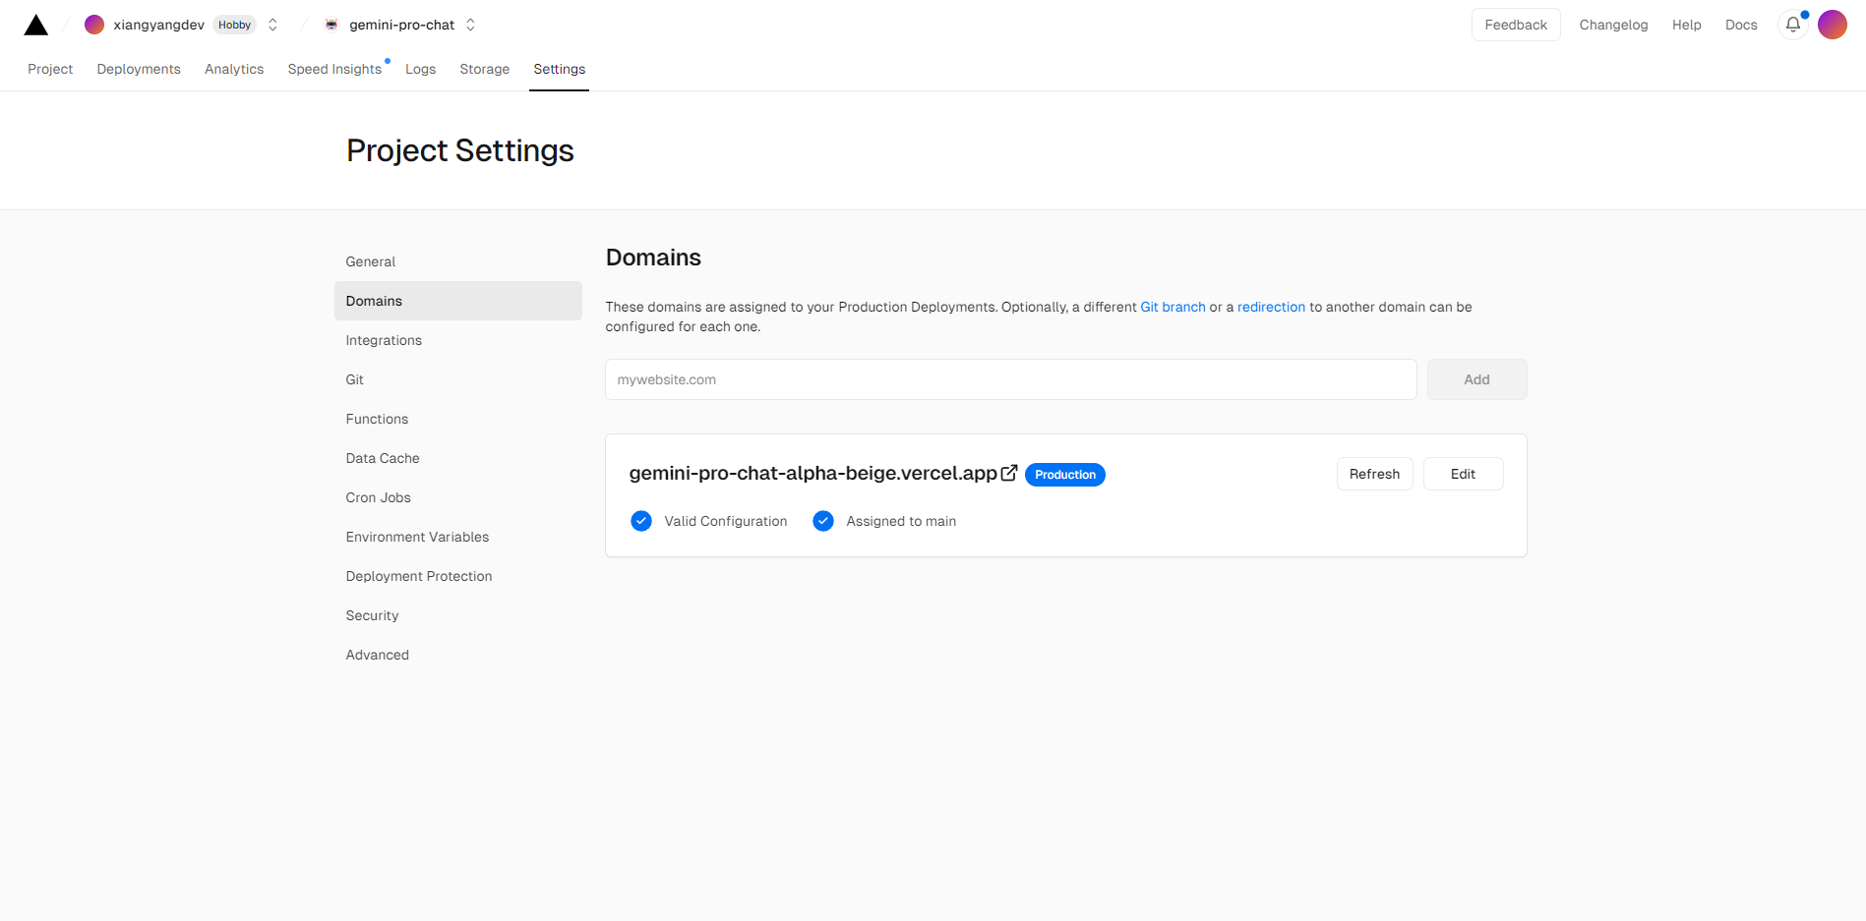Open the domain external link icon
1866x921 pixels.
(x=1009, y=473)
